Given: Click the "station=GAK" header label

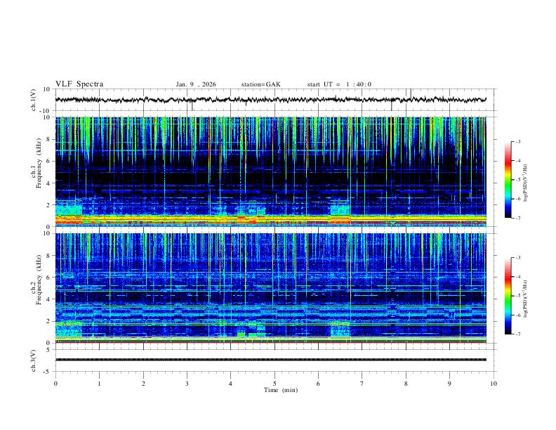Looking at the screenshot, I should coord(260,84).
